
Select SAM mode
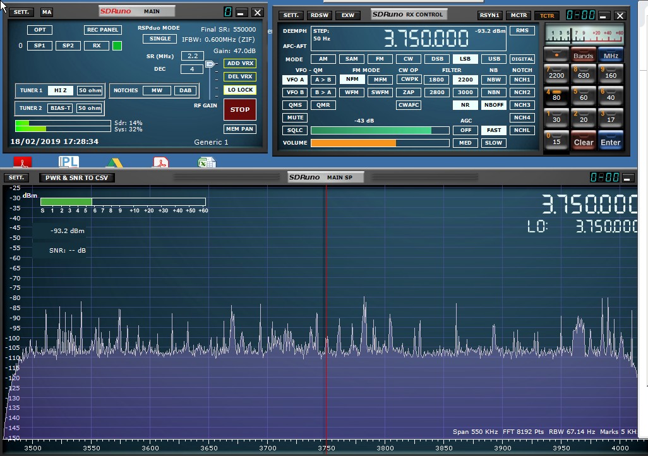coord(352,59)
